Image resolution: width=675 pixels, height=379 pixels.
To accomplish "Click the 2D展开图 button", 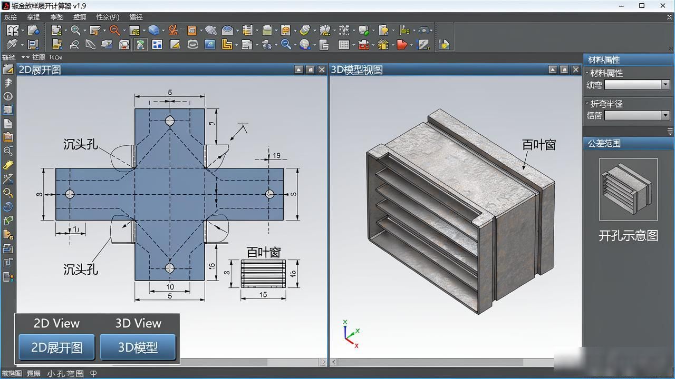I will [x=57, y=347].
